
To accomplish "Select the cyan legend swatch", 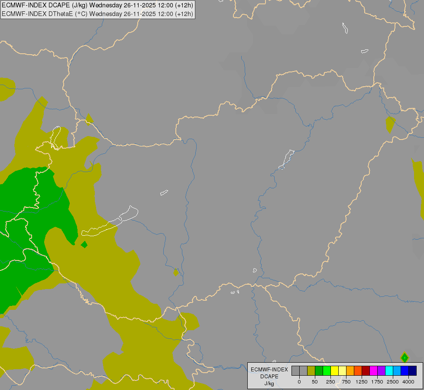I will (389, 370).
